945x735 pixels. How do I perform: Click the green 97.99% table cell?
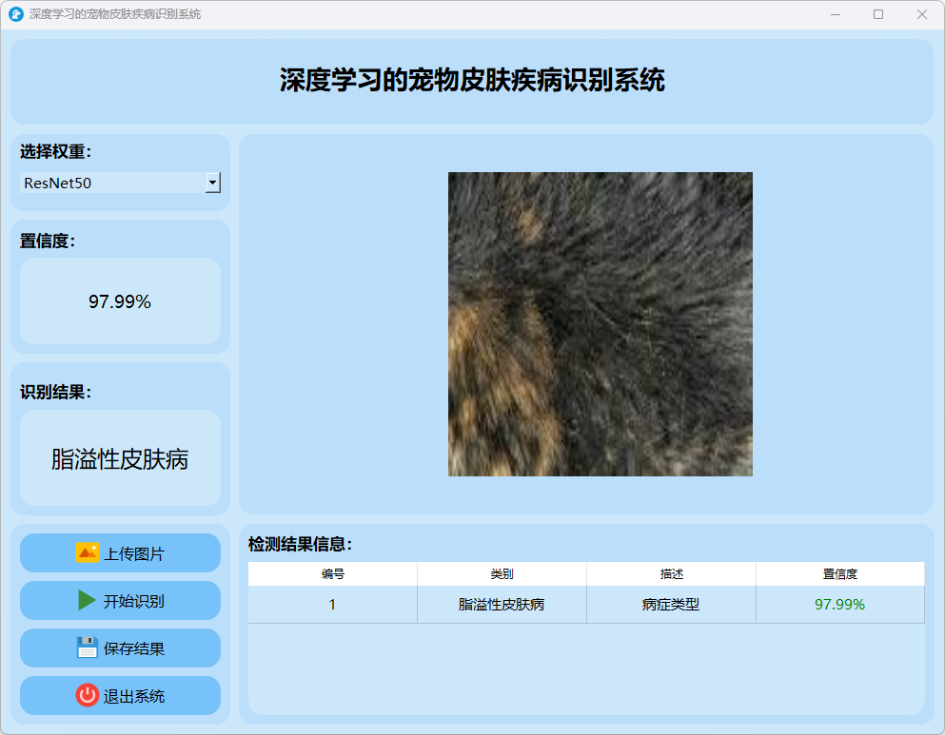click(x=839, y=605)
